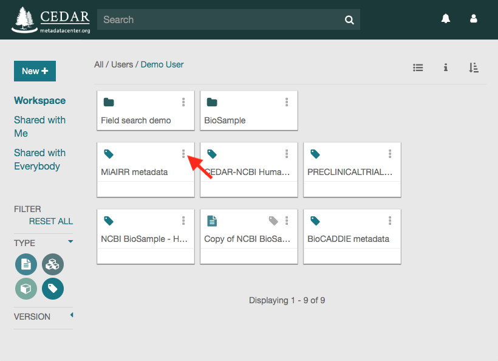Toggle the field type filter (single cube)

pos(26,289)
